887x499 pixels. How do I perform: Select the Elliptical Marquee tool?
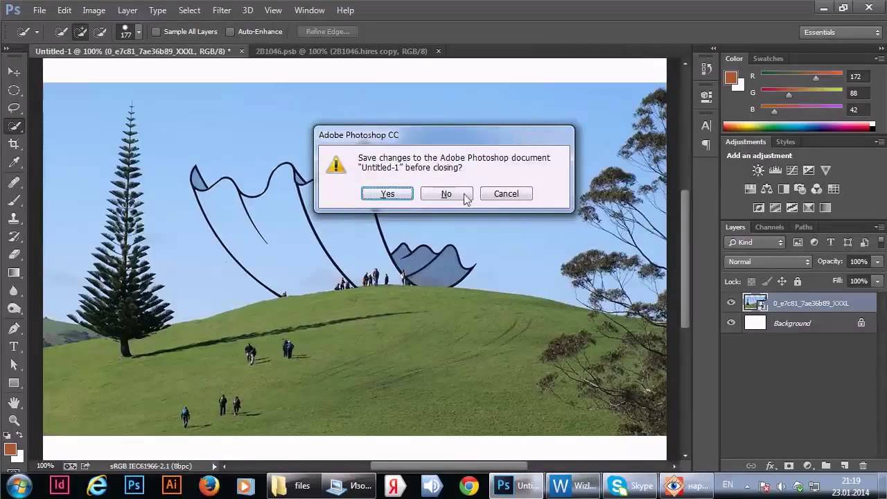14,90
